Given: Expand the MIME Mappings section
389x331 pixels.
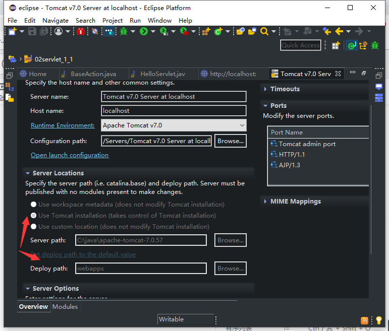Looking at the screenshot, I should (265, 202).
